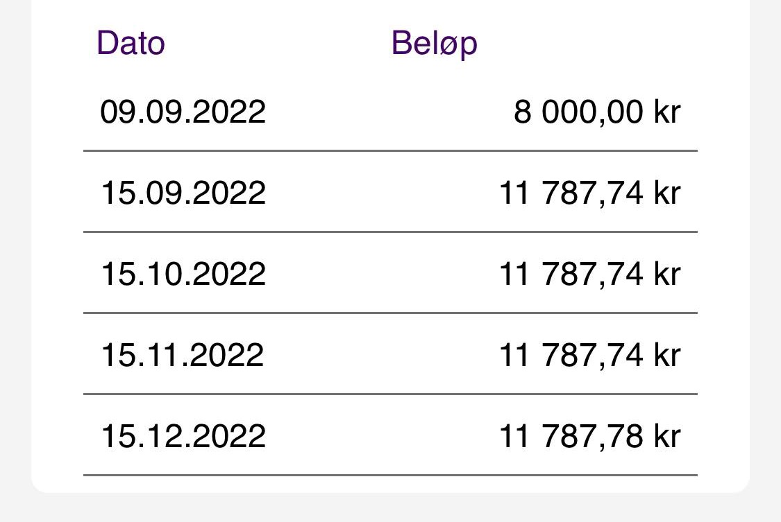The width and height of the screenshot is (781, 522).
Task: Click the kr unit in the 09.09.2022 row
Action: tap(666, 112)
